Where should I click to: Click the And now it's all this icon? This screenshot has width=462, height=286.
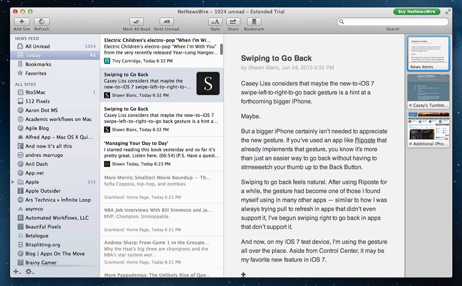click(x=21, y=146)
